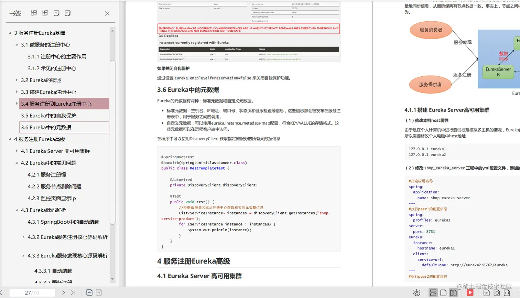Click the 127.0.0.1 eureka1 host line
Viewport: 520px width, 298px height.
pos(427,149)
